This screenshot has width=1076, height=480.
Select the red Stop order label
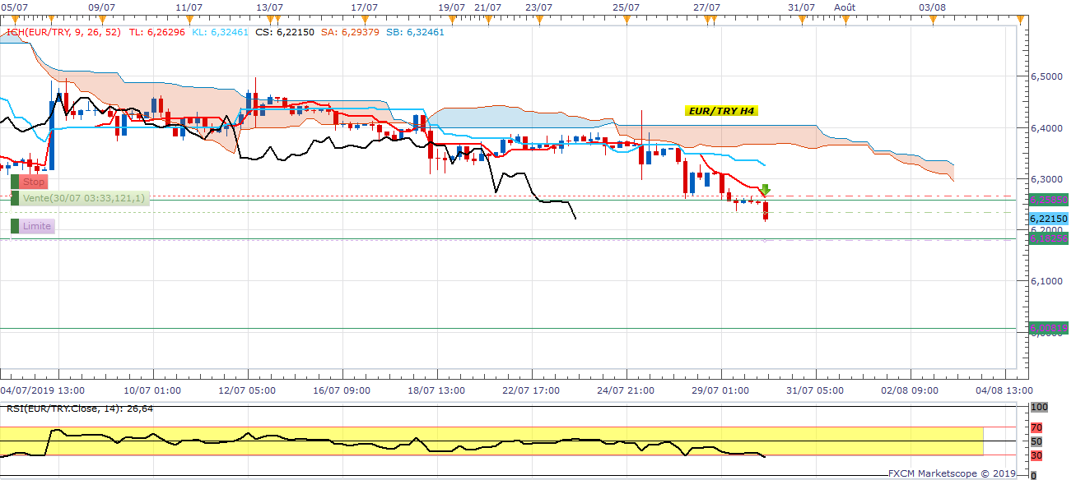34,182
